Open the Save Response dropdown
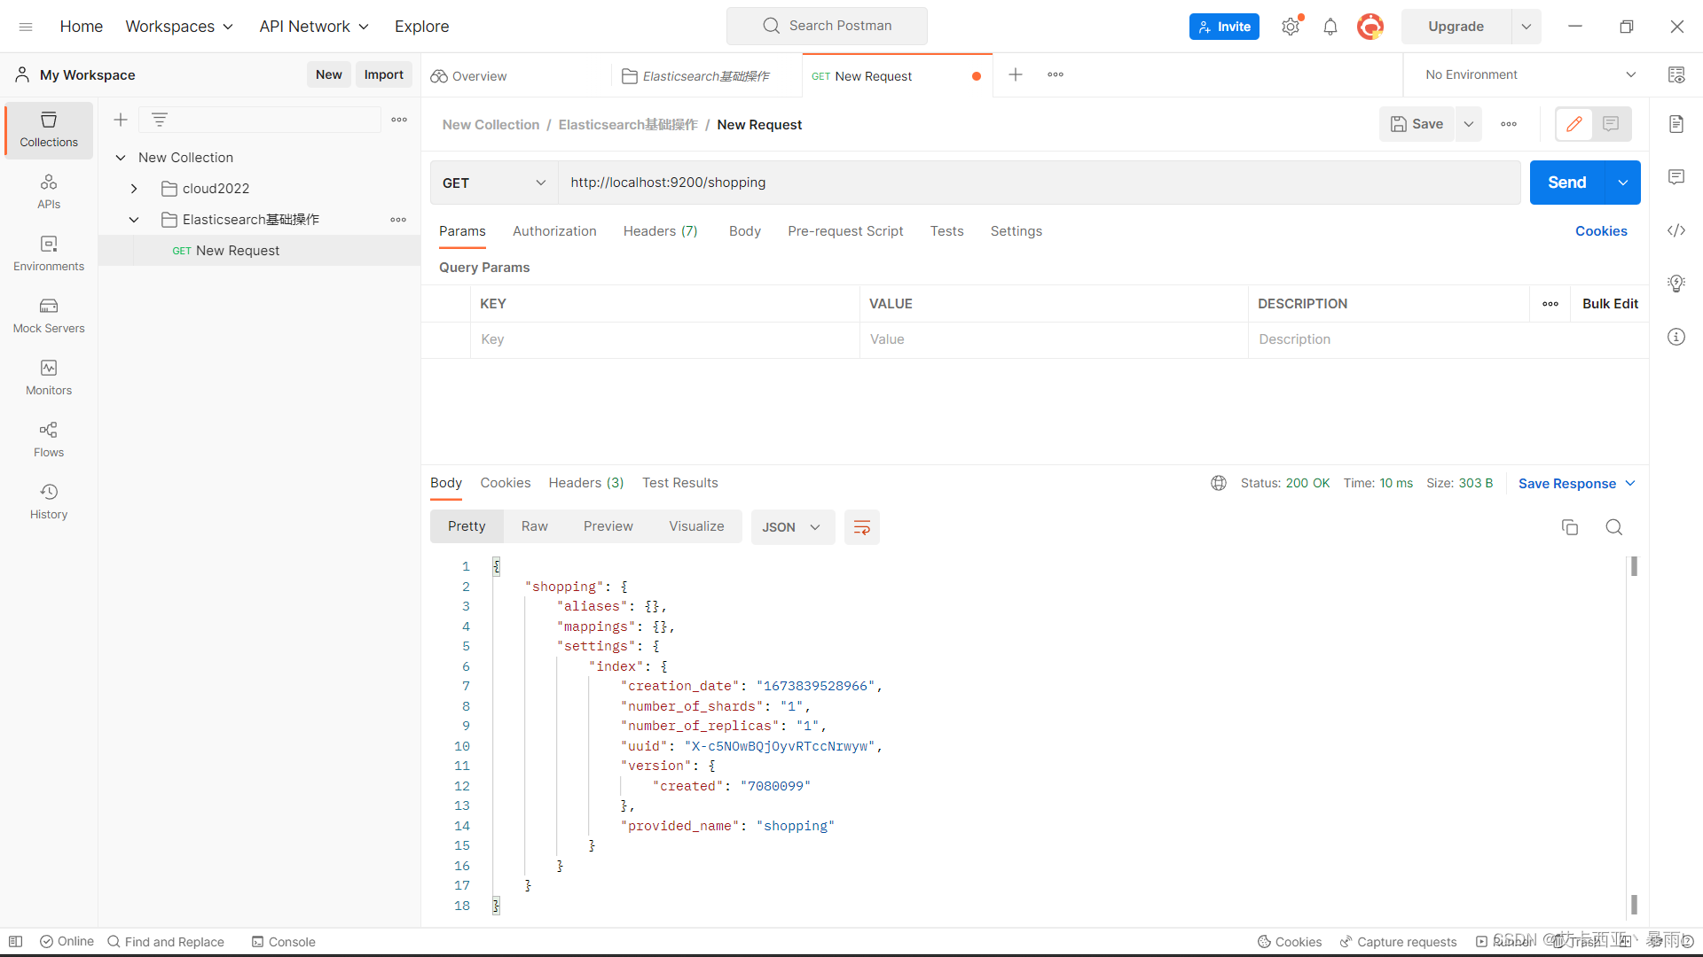The height and width of the screenshot is (957, 1703). click(x=1576, y=483)
